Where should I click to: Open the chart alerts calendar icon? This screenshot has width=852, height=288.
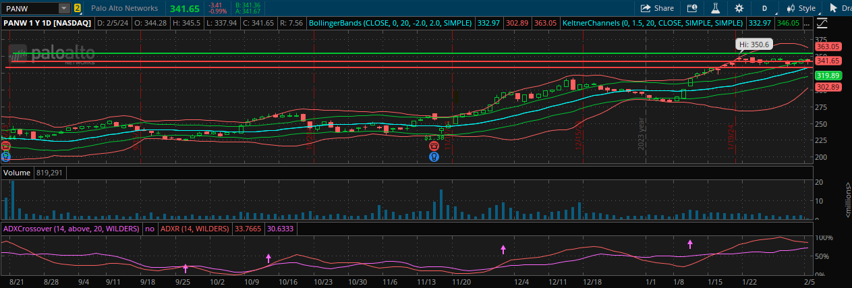tap(691, 8)
